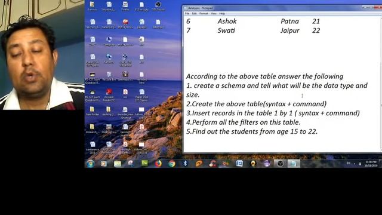Open the Edit menu in Notepad
This screenshot has width=382, height=215.
194,13
